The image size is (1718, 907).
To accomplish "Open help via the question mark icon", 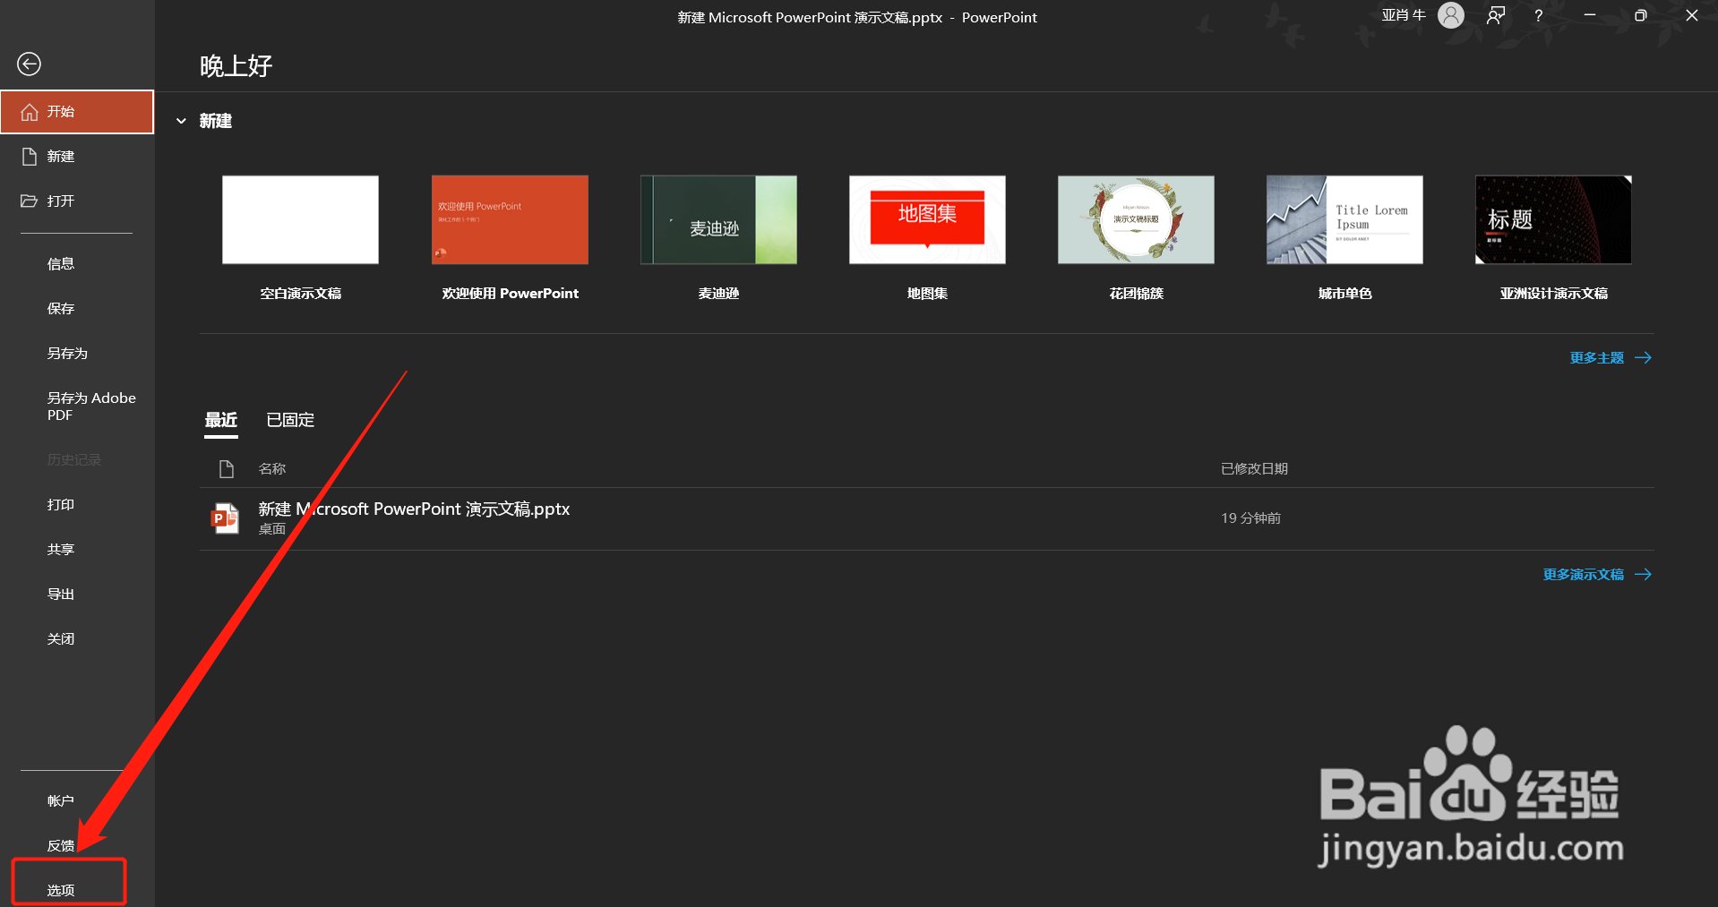I will [1538, 16].
